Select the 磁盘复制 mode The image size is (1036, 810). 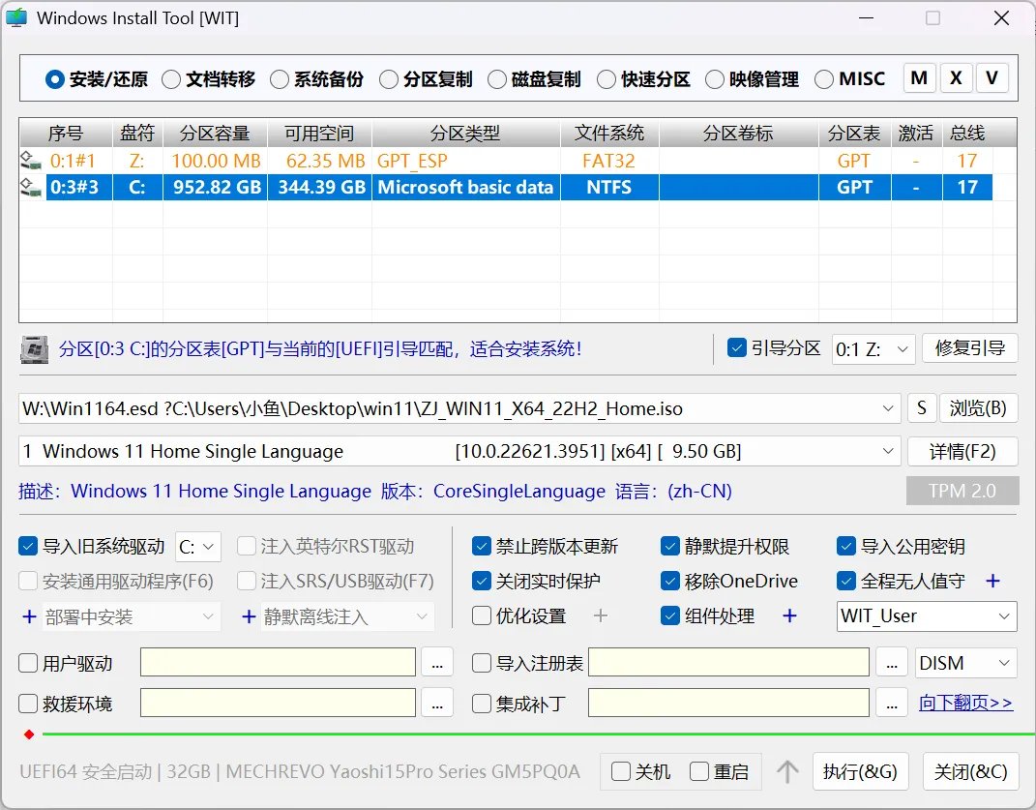[535, 79]
